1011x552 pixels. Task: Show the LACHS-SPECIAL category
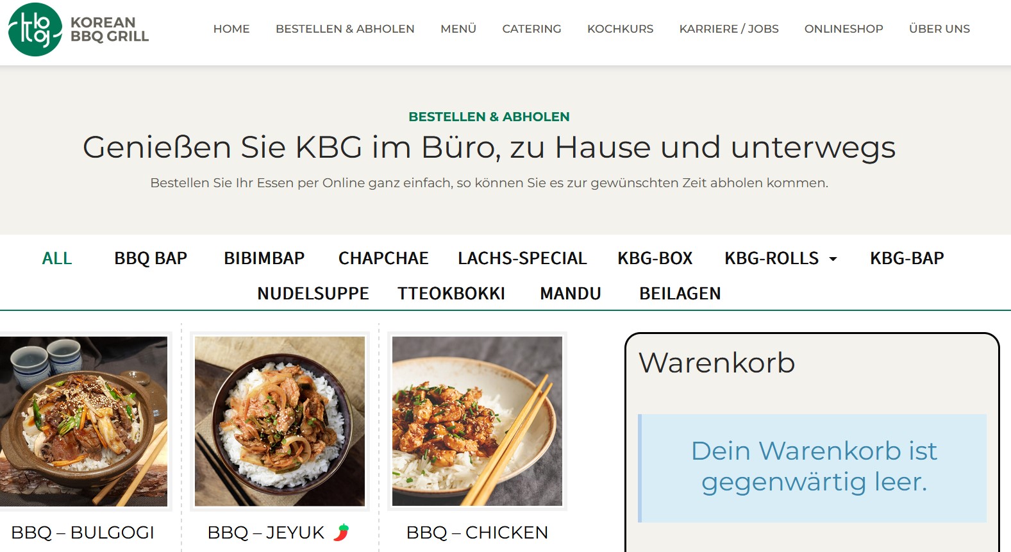tap(522, 258)
